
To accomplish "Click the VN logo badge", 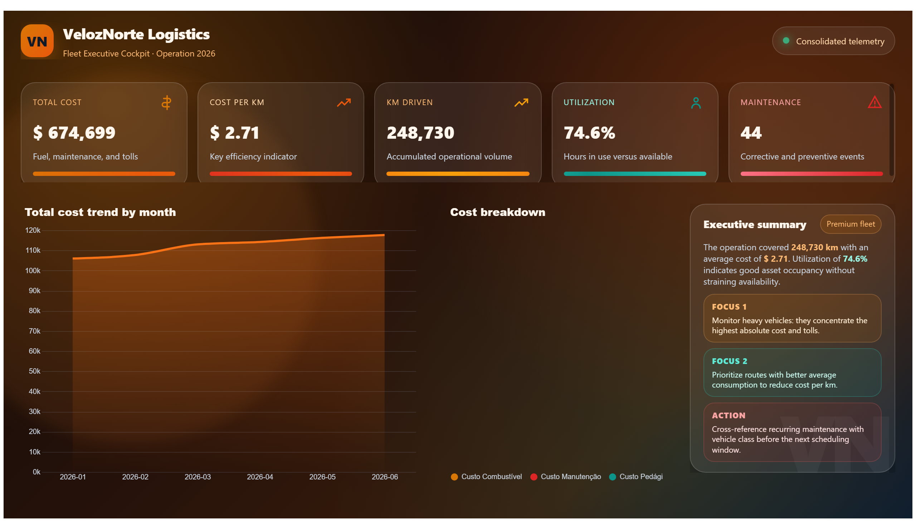I will (x=37, y=41).
